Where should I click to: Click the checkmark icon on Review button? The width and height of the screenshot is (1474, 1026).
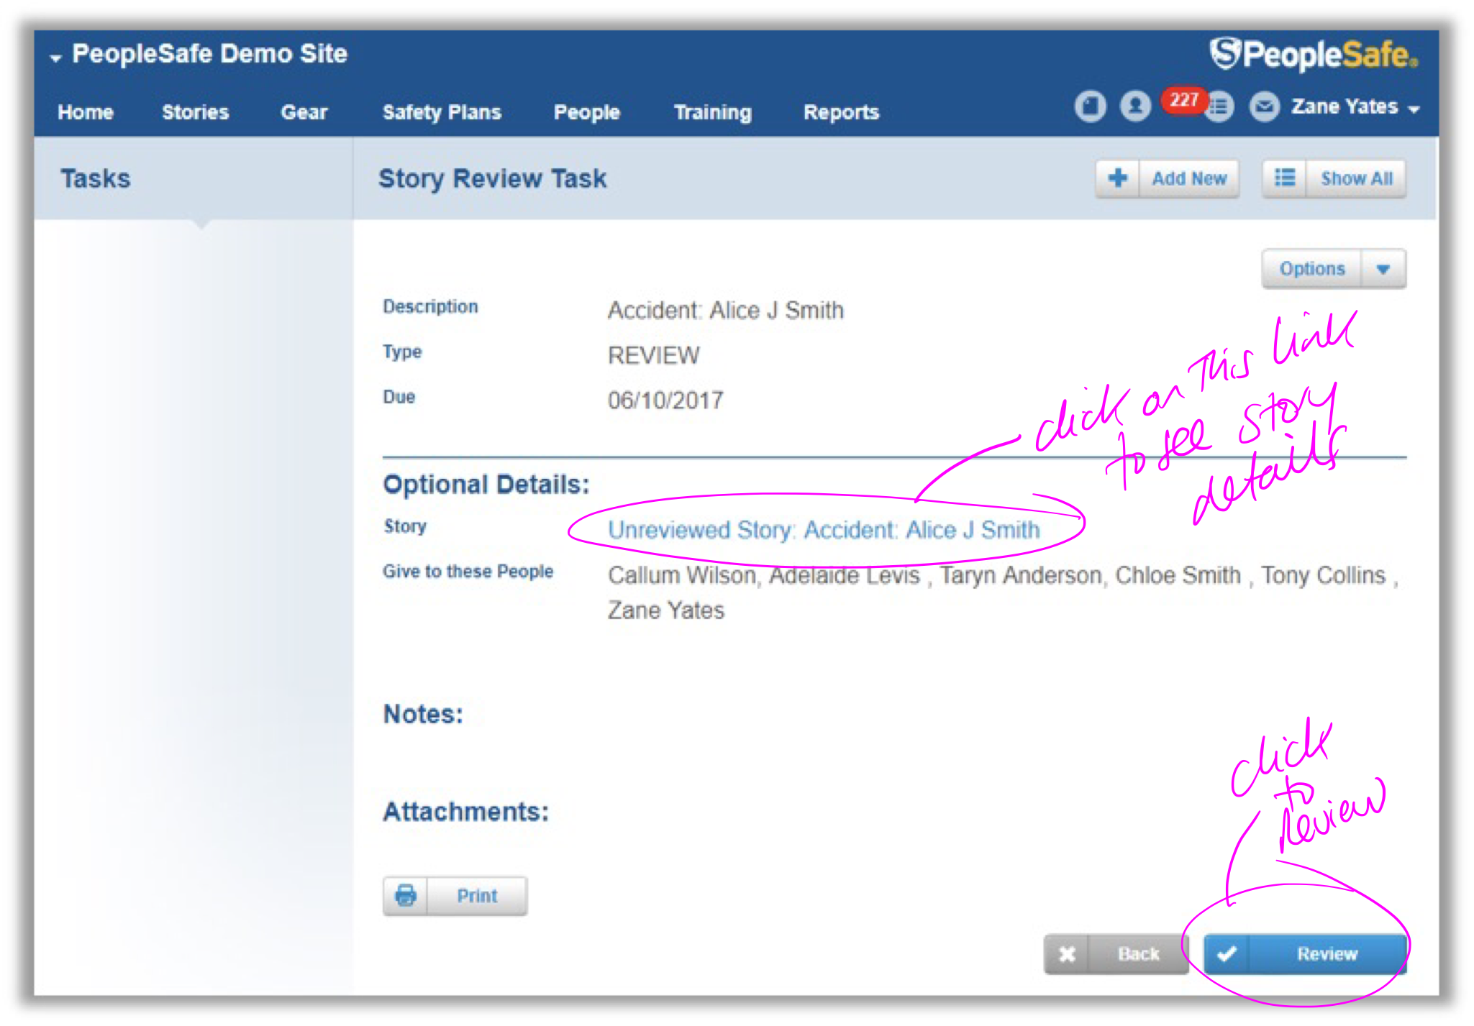(x=1227, y=954)
